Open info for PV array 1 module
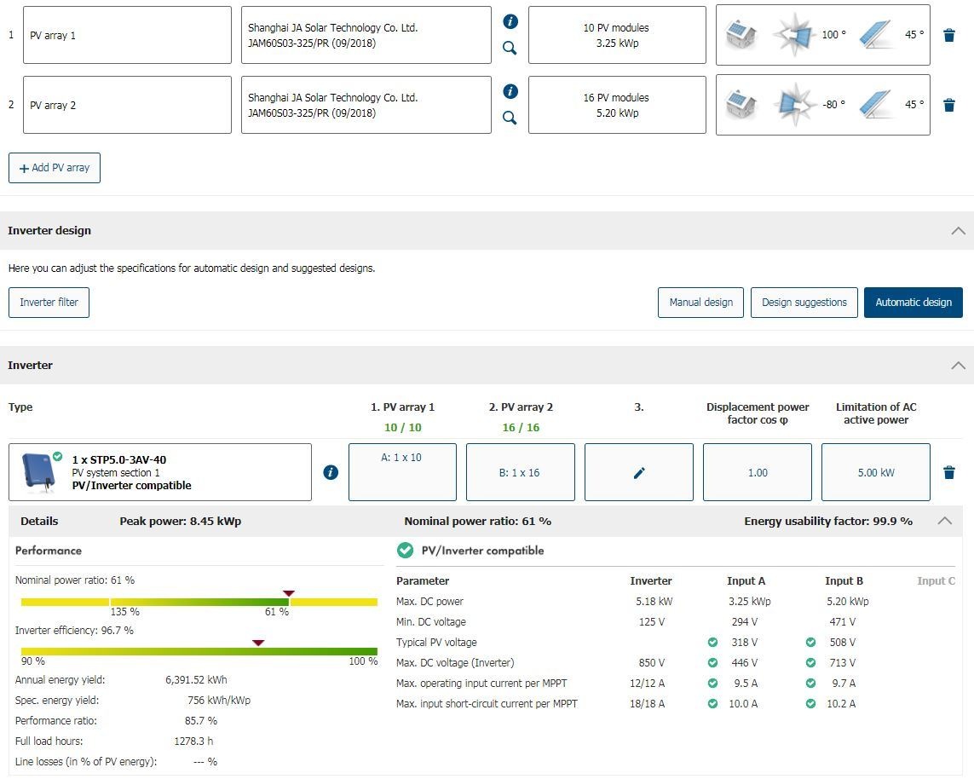974x779 pixels. (510, 21)
